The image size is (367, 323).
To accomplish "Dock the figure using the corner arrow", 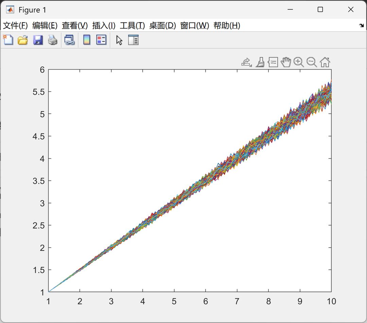I will 362,25.
